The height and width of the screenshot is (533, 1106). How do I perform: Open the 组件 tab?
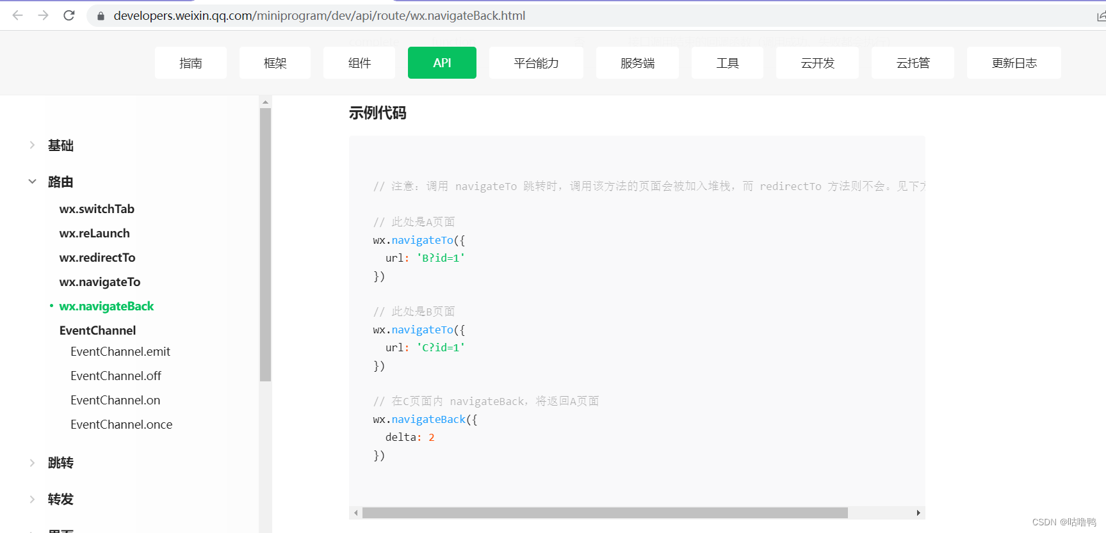click(x=359, y=63)
